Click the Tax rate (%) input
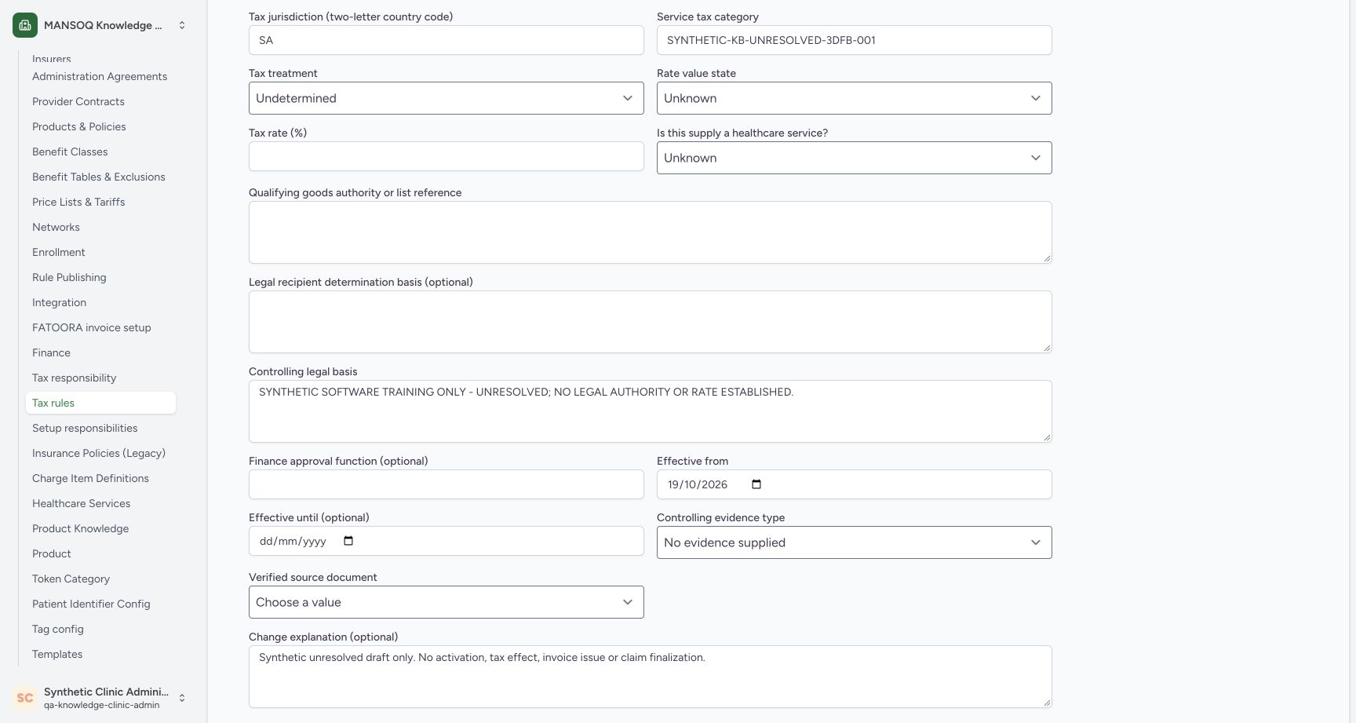 click(x=446, y=156)
